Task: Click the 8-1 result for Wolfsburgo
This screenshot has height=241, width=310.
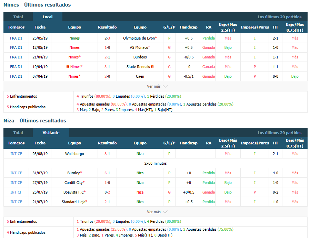Action: pyautogui.click(x=107, y=154)
